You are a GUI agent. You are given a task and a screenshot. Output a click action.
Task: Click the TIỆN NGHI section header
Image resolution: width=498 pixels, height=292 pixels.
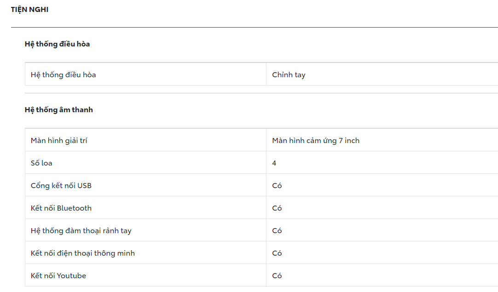coord(29,10)
